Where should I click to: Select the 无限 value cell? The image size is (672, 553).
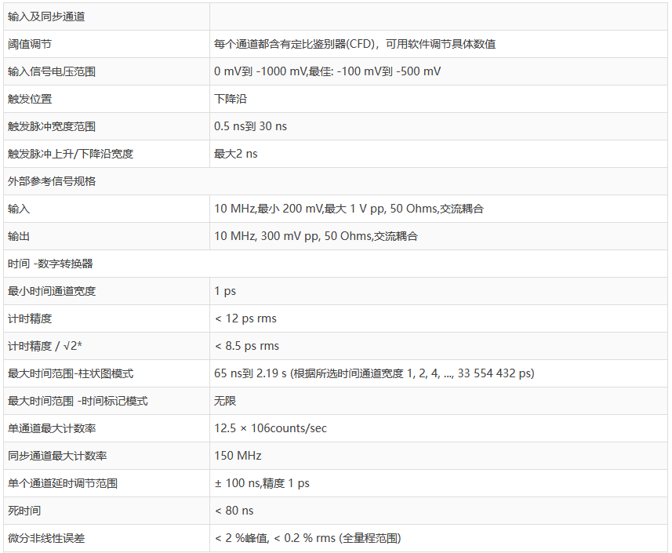pos(226,401)
